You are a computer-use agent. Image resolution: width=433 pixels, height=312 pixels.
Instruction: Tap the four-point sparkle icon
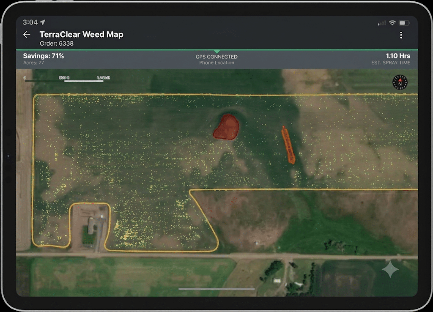coord(390,268)
